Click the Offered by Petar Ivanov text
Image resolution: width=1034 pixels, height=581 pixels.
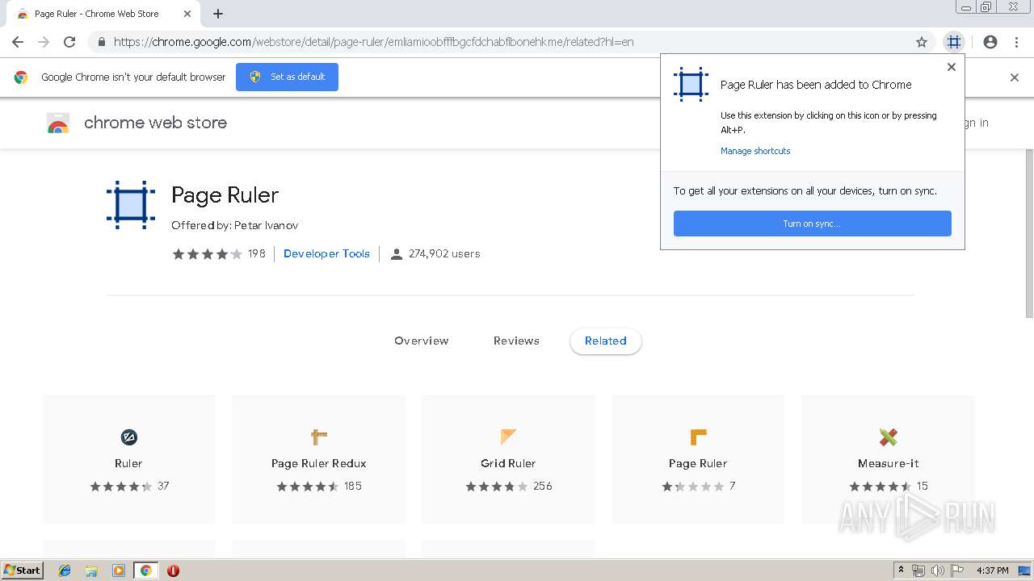(x=234, y=225)
